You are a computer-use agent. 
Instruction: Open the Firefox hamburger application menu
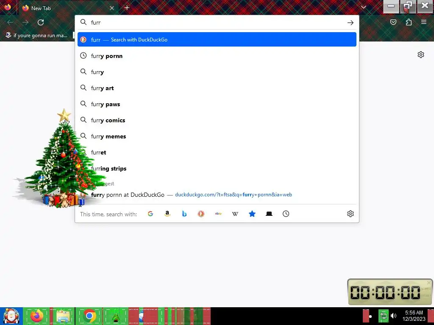424,22
